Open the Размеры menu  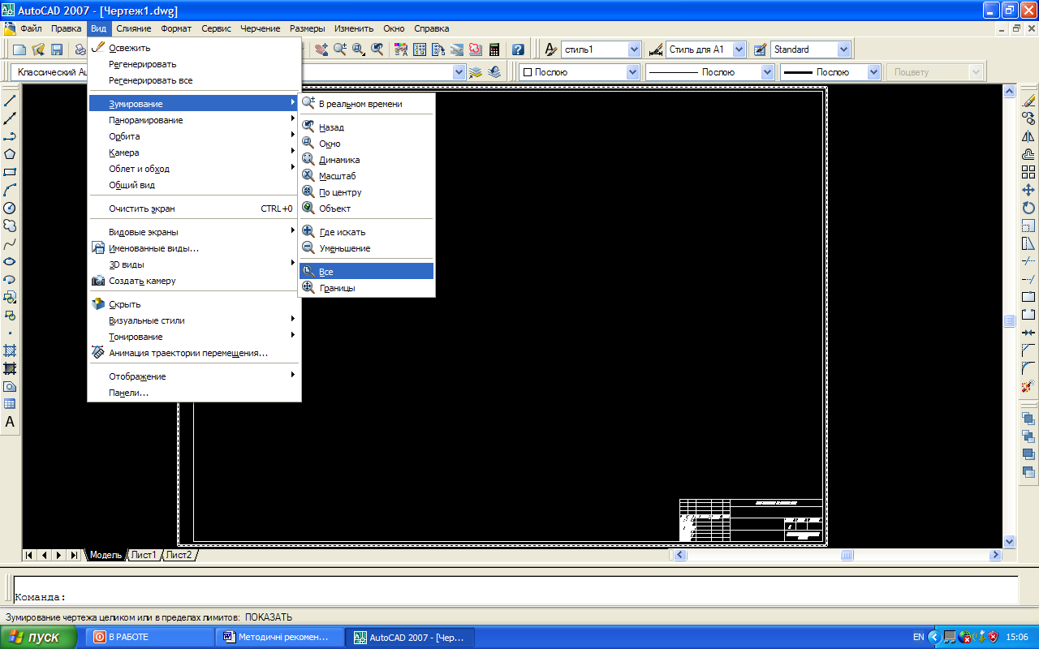(x=308, y=28)
